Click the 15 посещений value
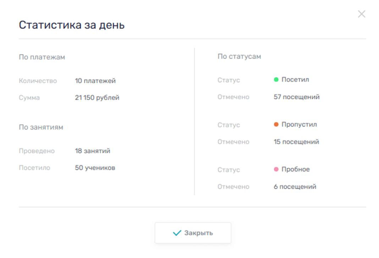This screenshot has width=379, height=258. click(x=296, y=142)
